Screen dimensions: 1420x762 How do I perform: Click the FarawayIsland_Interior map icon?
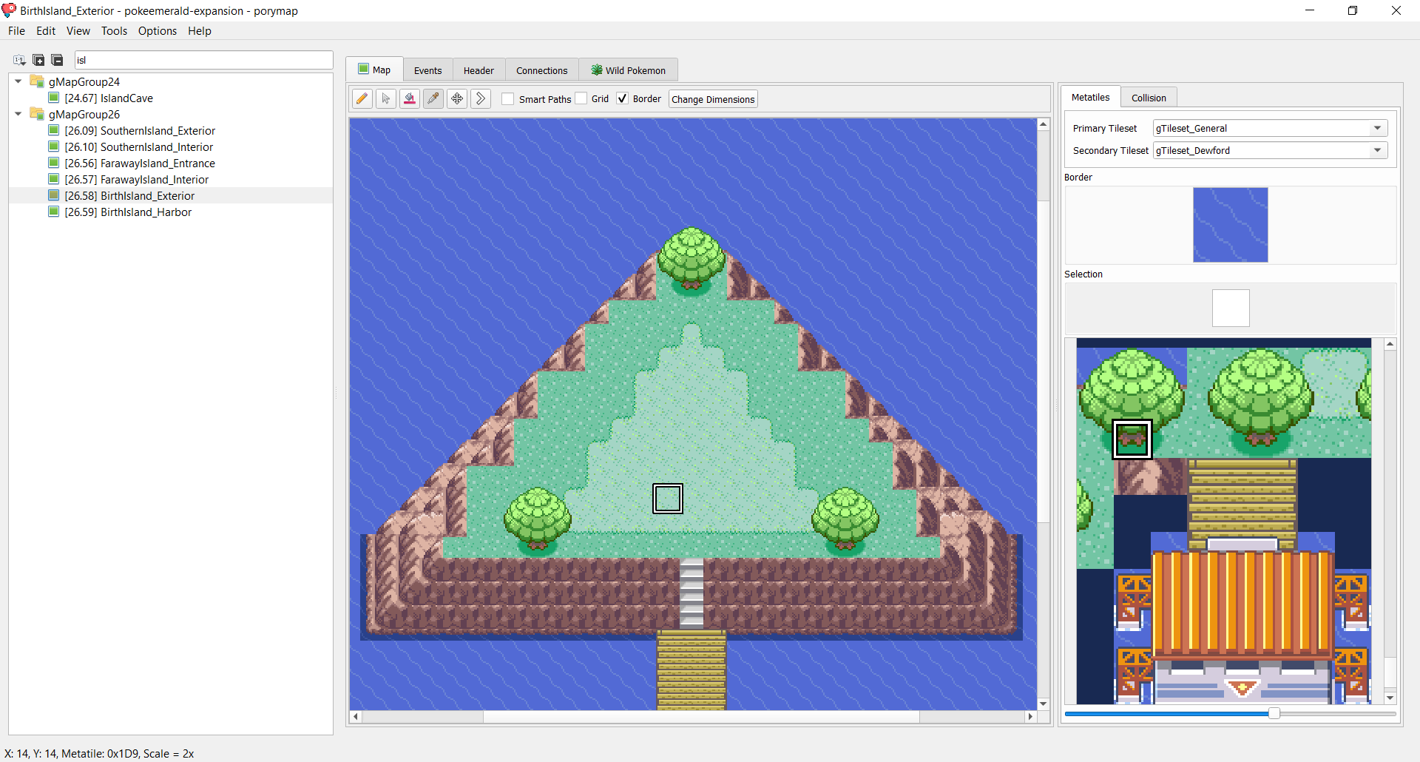[x=53, y=179]
